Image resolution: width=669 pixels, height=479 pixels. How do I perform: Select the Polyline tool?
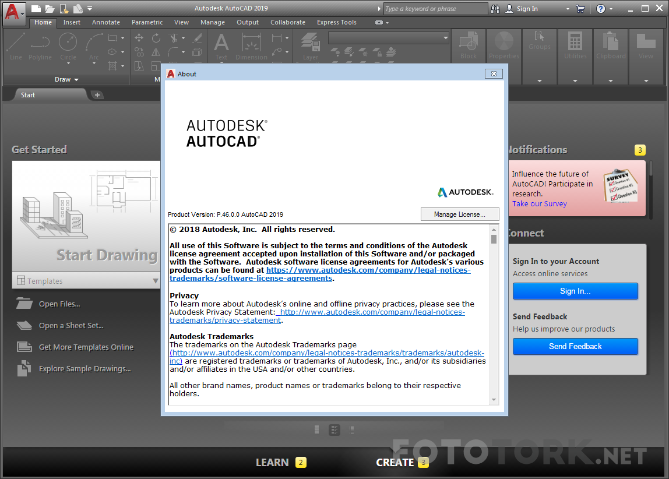40,47
